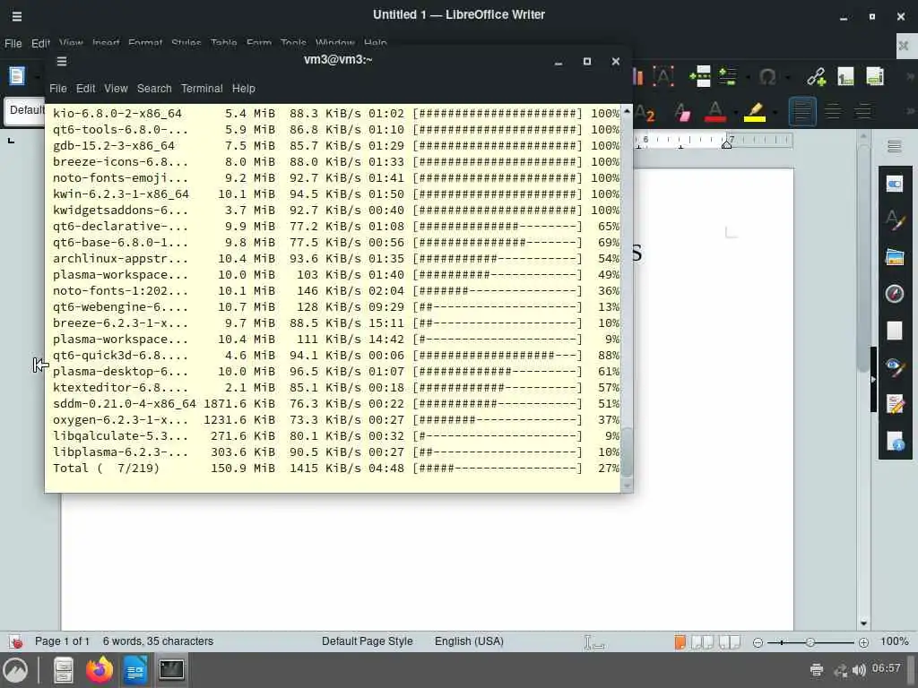The height and width of the screenshot is (688, 918).
Task: Open the Writer File menu
Action: pos(13,43)
